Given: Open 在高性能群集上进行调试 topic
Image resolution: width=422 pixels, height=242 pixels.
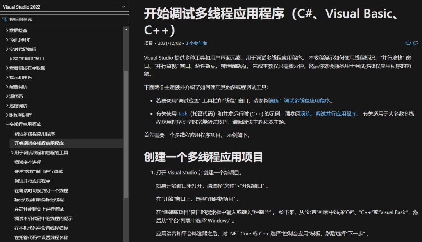Looking at the screenshot, I should pyautogui.click(x=39, y=209).
